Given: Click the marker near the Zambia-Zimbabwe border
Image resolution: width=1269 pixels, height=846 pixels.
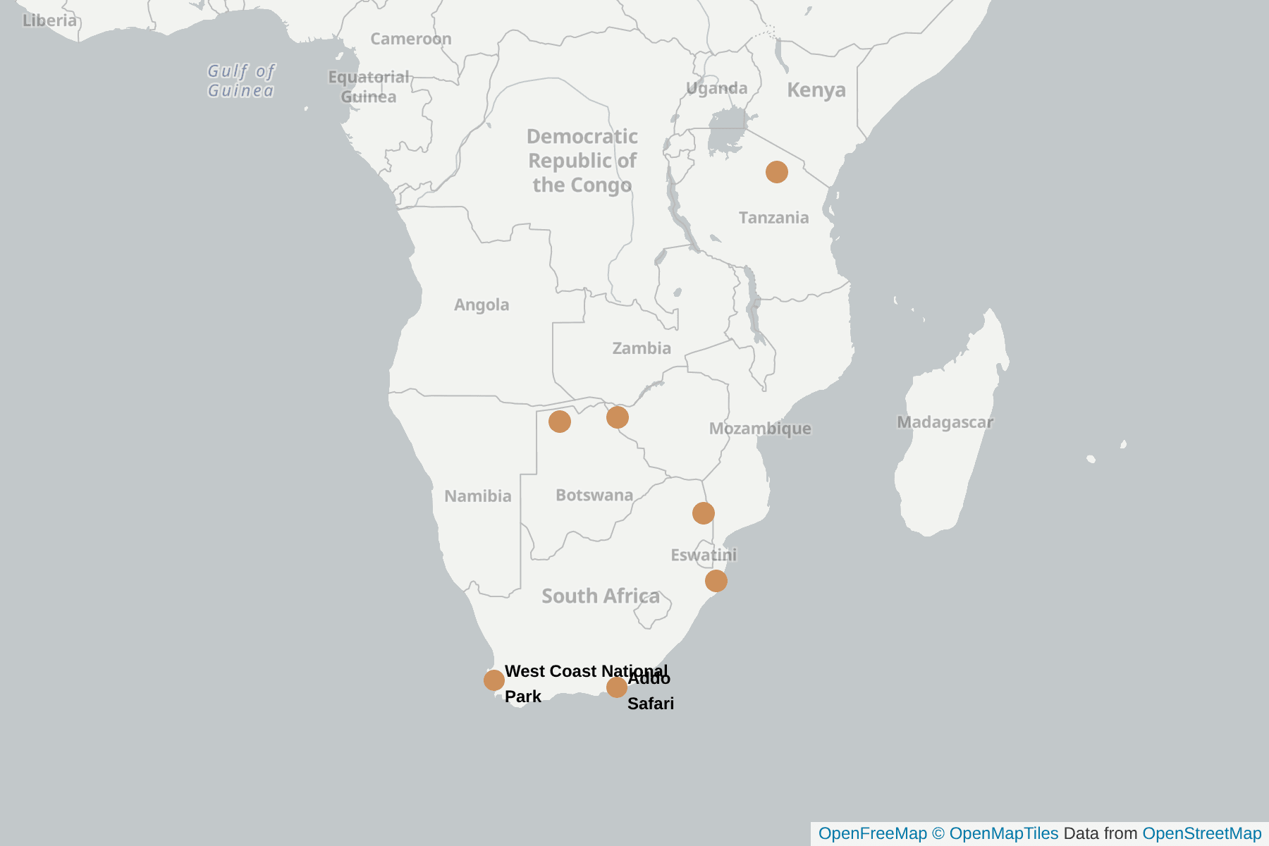Looking at the screenshot, I should click(x=618, y=417).
